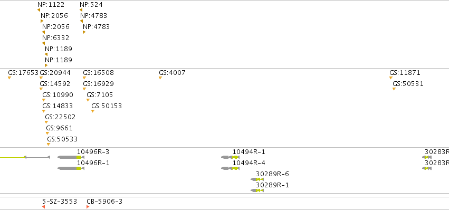Click the 10496R-1 transcript bar
The width and height of the screenshot is (449, 210).
pyautogui.click(x=71, y=168)
